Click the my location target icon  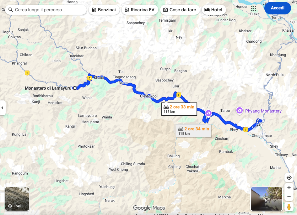(289, 178)
